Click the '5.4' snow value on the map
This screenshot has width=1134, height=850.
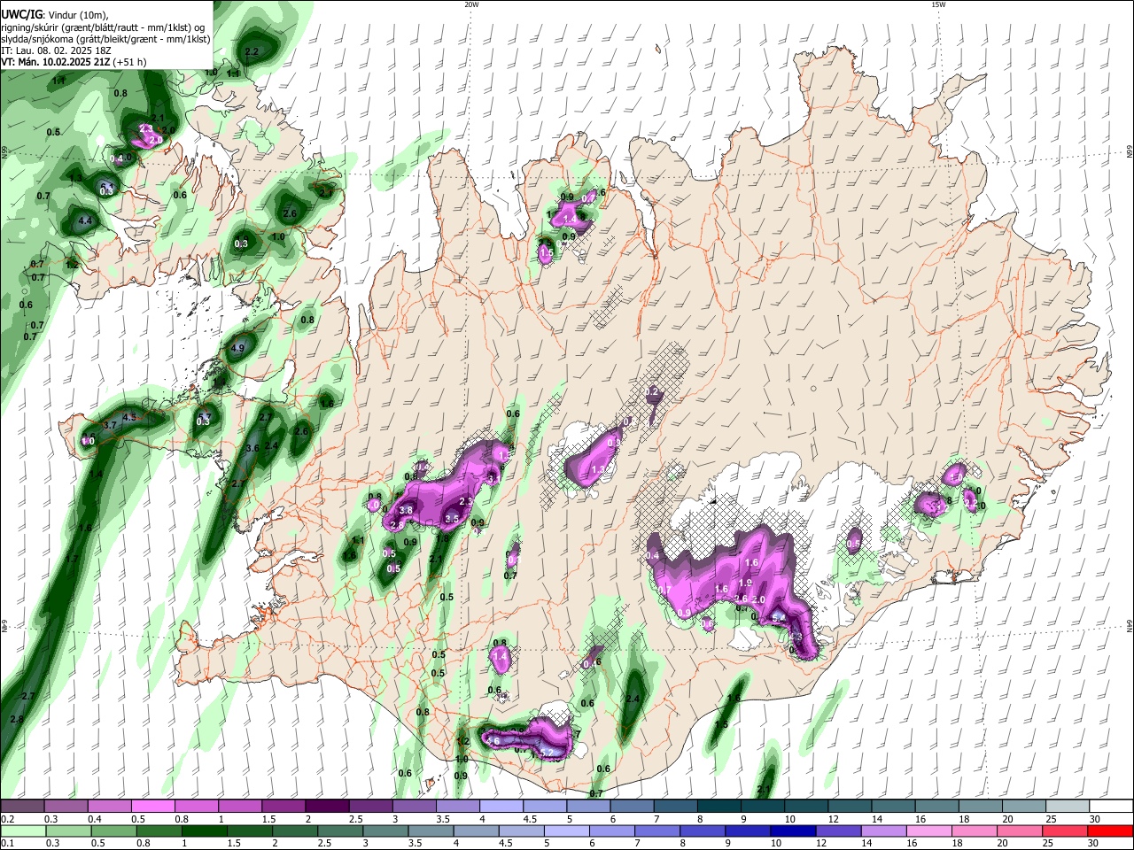(x=779, y=618)
